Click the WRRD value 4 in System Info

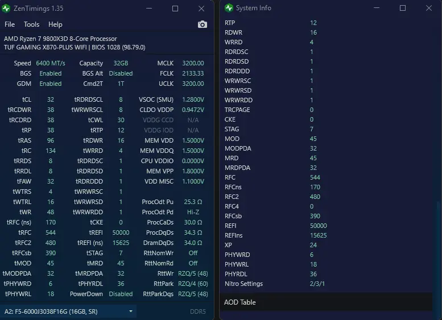[312, 42]
